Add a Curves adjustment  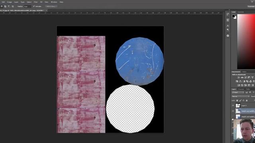click(245, 77)
